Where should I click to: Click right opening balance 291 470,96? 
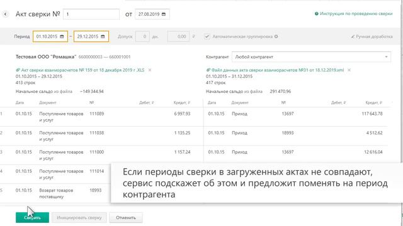(280, 92)
